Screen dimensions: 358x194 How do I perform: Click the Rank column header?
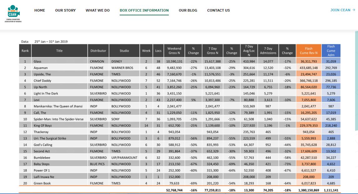point(25,51)
